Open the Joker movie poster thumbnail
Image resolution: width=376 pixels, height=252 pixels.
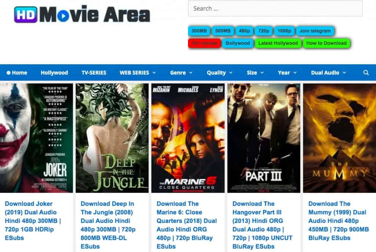pyautogui.click(x=36, y=138)
